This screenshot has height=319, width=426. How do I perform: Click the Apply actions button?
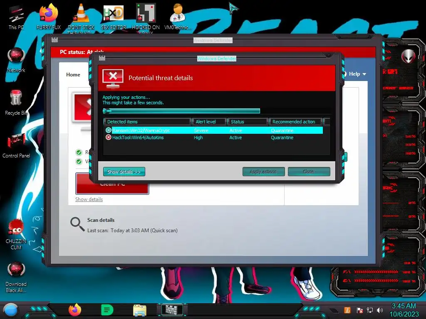(x=263, y=172)
